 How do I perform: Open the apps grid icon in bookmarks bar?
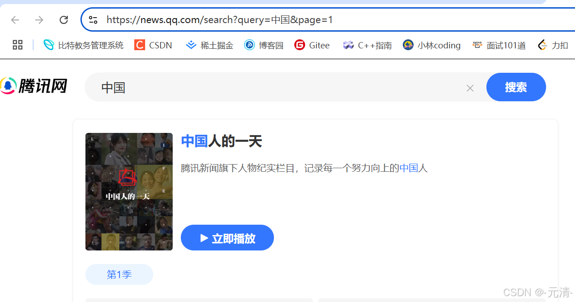[18, 45]
